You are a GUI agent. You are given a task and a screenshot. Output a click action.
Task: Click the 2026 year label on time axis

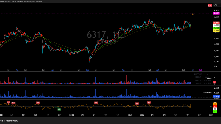142,115
